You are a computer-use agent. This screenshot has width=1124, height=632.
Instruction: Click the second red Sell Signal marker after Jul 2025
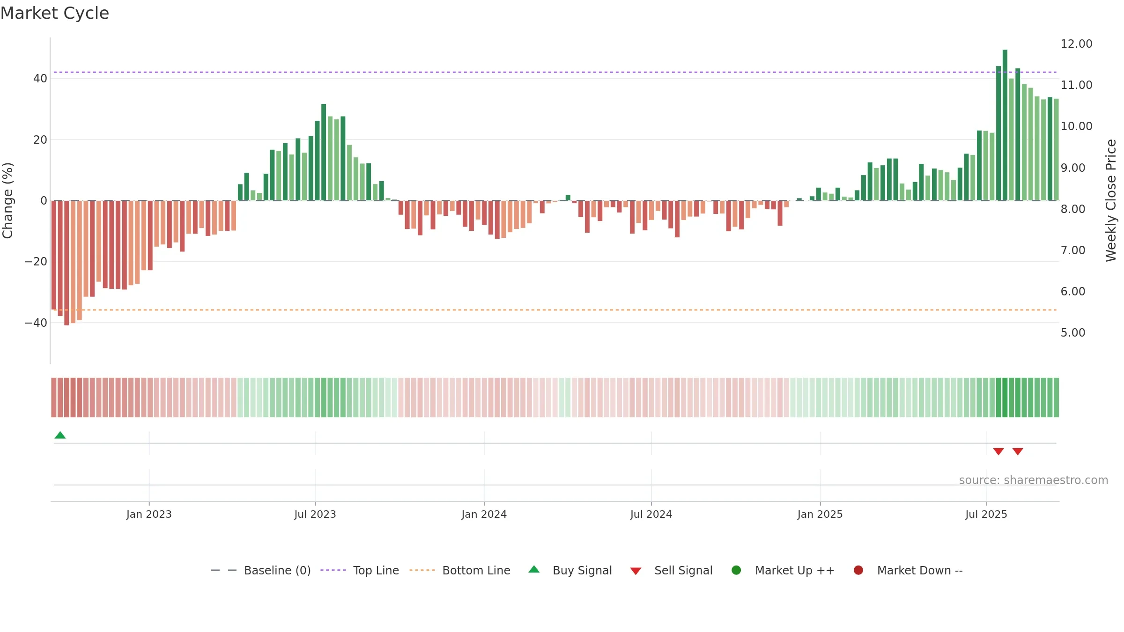1018,451
